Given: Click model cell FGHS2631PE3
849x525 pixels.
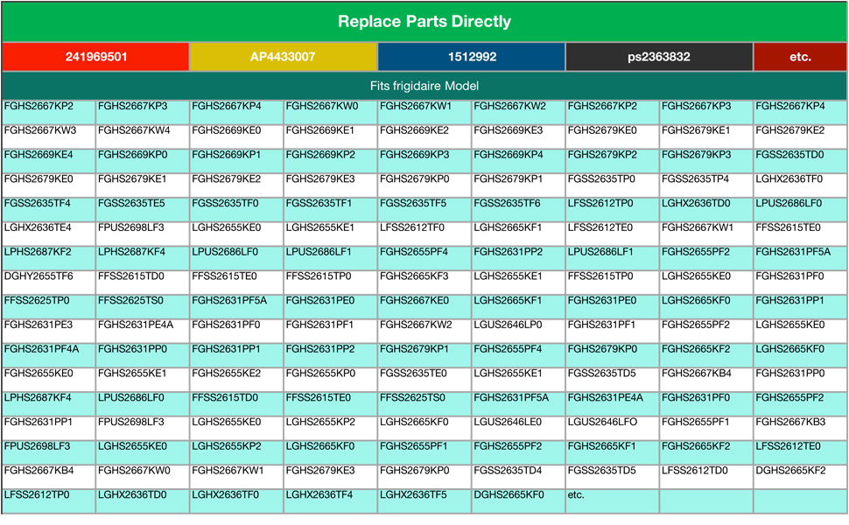Looking at the screenshot, I should [x=40, y=325].
